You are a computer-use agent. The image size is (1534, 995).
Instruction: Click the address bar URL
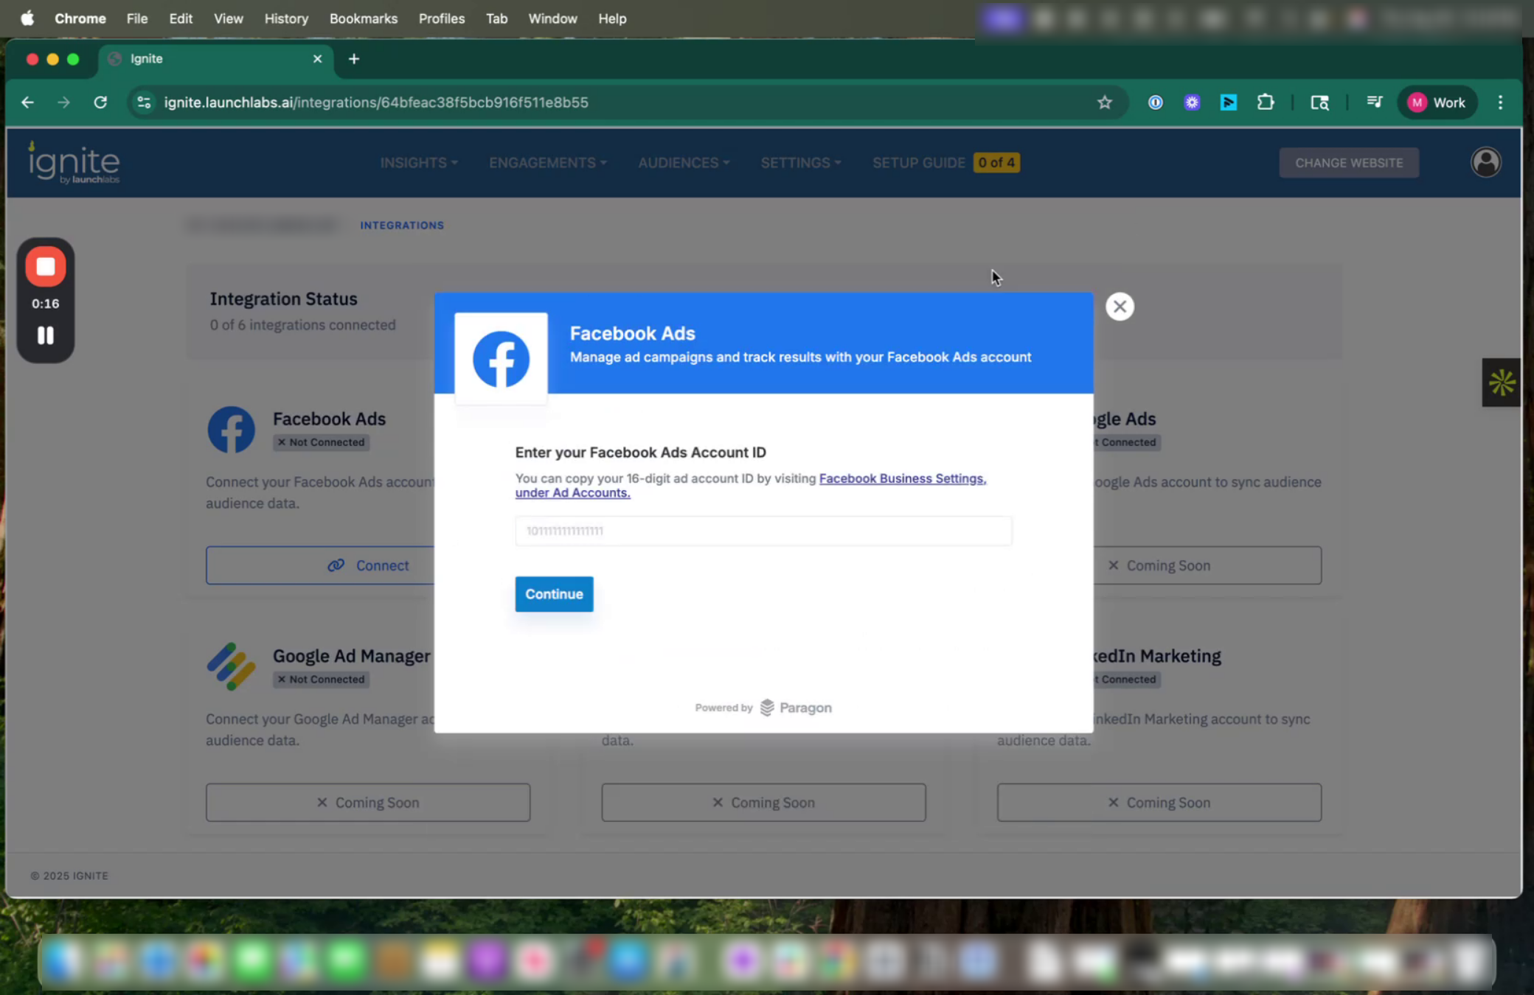[x=376, y=102]
